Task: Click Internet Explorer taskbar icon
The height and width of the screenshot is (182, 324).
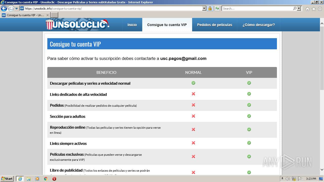Action: click(20, 179)
